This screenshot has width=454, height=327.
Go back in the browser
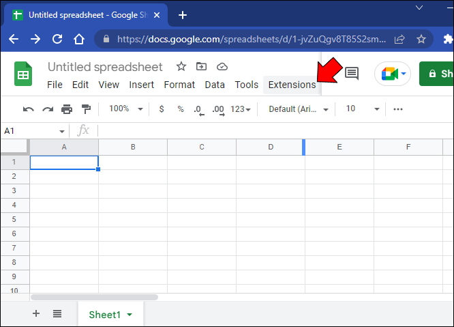pyautogui.click(x=14, y=39)
